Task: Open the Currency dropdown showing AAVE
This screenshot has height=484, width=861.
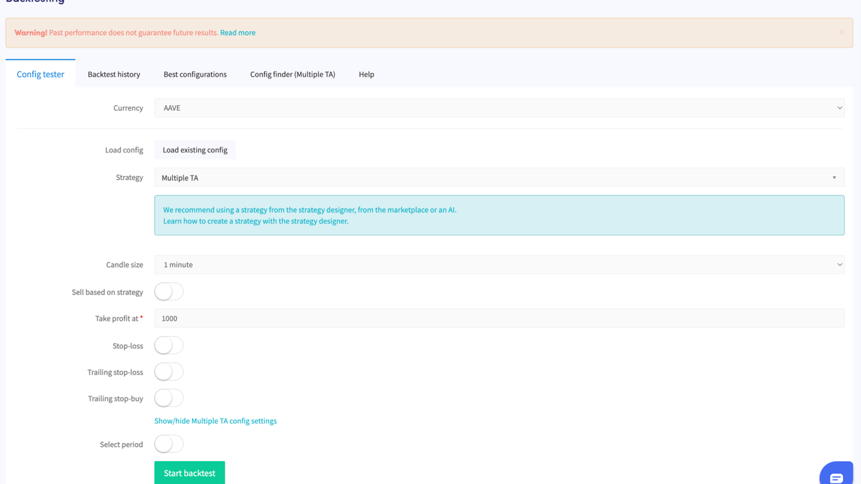Action: pos(499,108)
